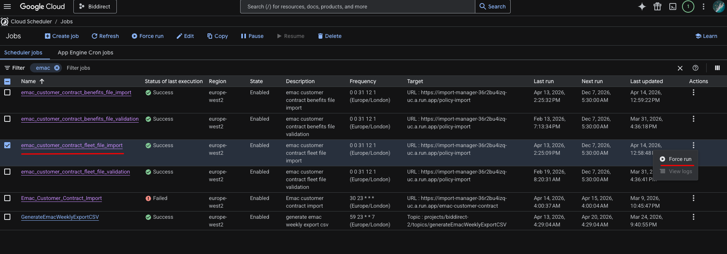Open the user account avatar
Screen dimensions: 727x254
pyautogui.click(x=719, y=7)
